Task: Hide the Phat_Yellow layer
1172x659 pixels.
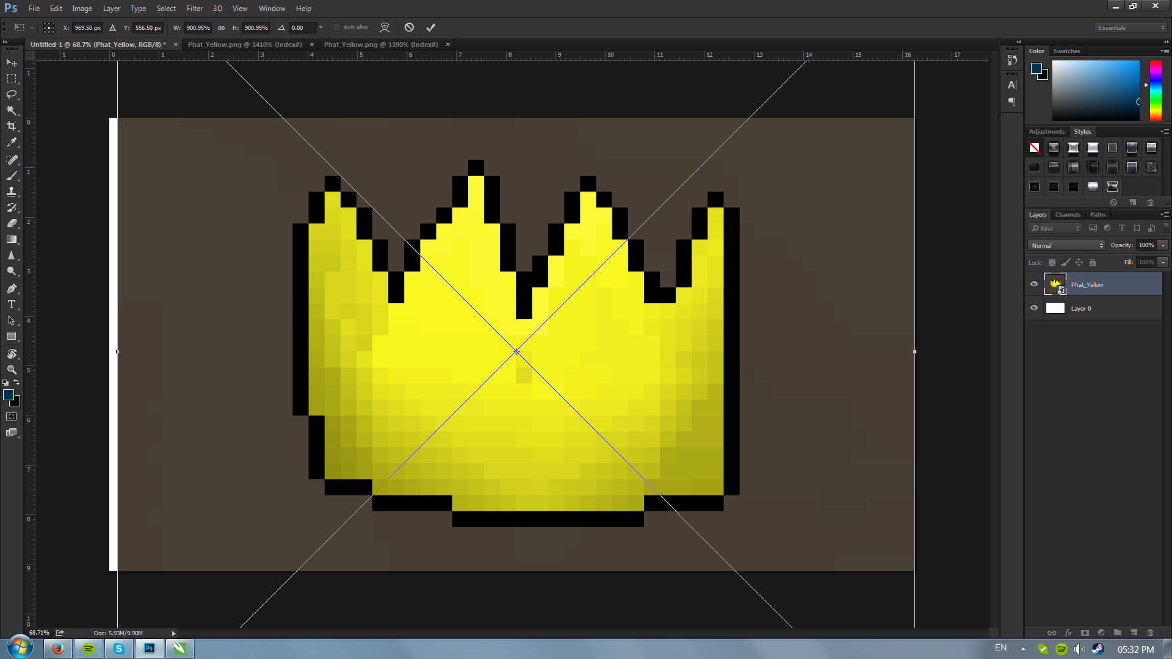Action: tap(1033, 284)
